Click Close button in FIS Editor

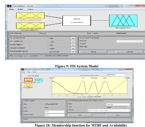coord(130,52)
